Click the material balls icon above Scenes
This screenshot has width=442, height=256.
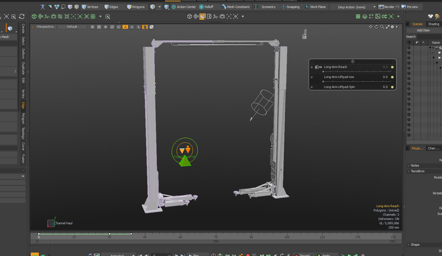point(431,17)
